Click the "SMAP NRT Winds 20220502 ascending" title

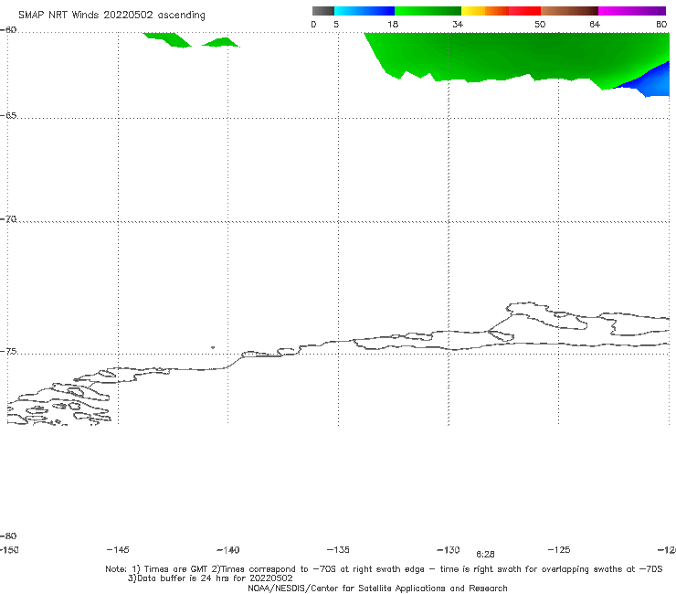click(x=111, y=15)
